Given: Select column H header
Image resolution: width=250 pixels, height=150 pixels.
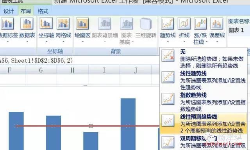Looking at the screenshot, I should point(73,70).
